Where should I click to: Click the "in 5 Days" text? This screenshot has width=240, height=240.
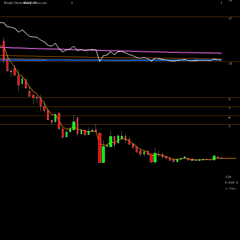pyautogui.click(x=230, y=189)
